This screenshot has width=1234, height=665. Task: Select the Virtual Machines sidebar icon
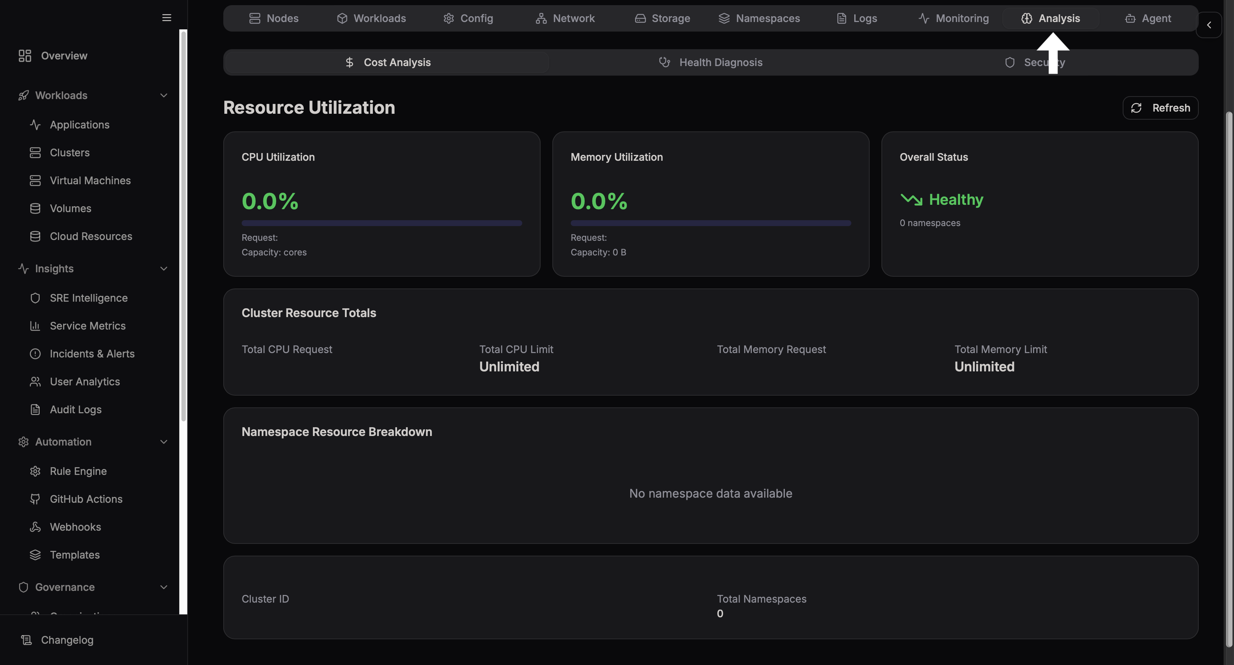point(36,181)
